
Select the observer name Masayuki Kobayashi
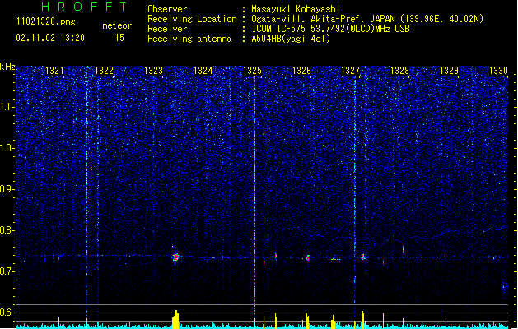click(296, 9)
